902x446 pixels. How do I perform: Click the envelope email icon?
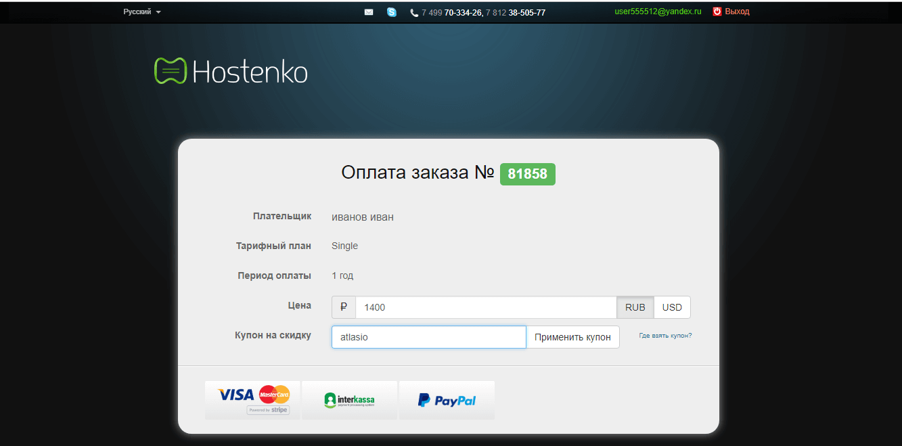click(369, 12)
